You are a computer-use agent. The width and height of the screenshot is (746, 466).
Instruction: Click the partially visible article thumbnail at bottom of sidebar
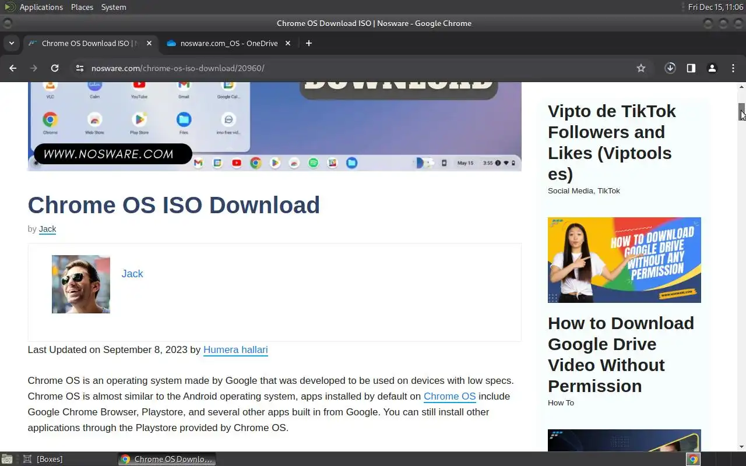point(624,440)
